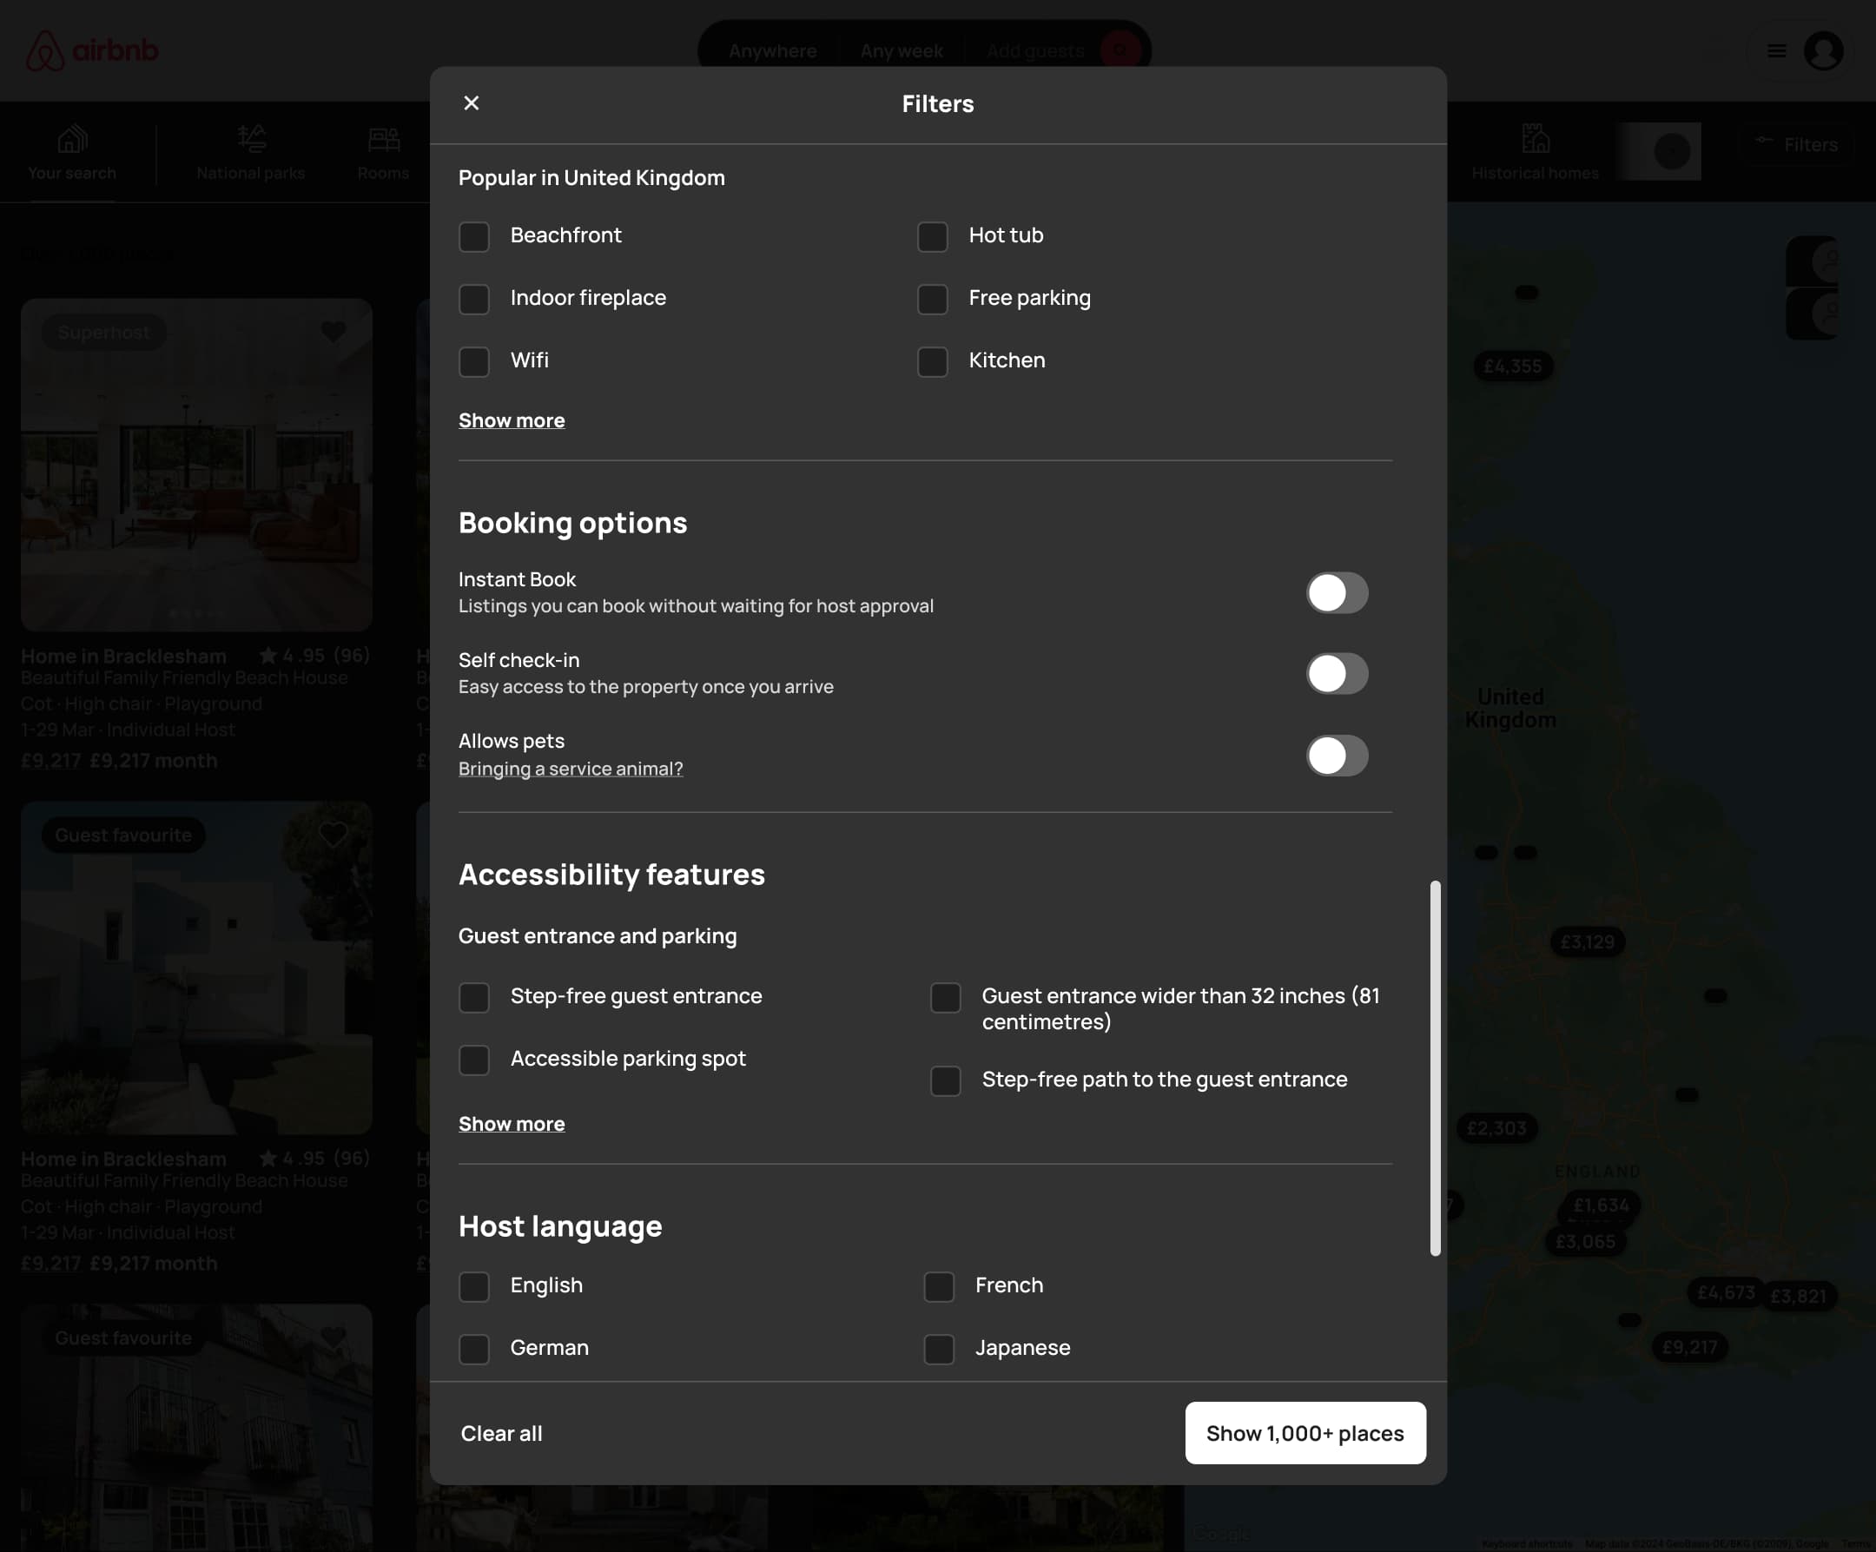Select Japanese host language checkbox

click(939, 1349)
